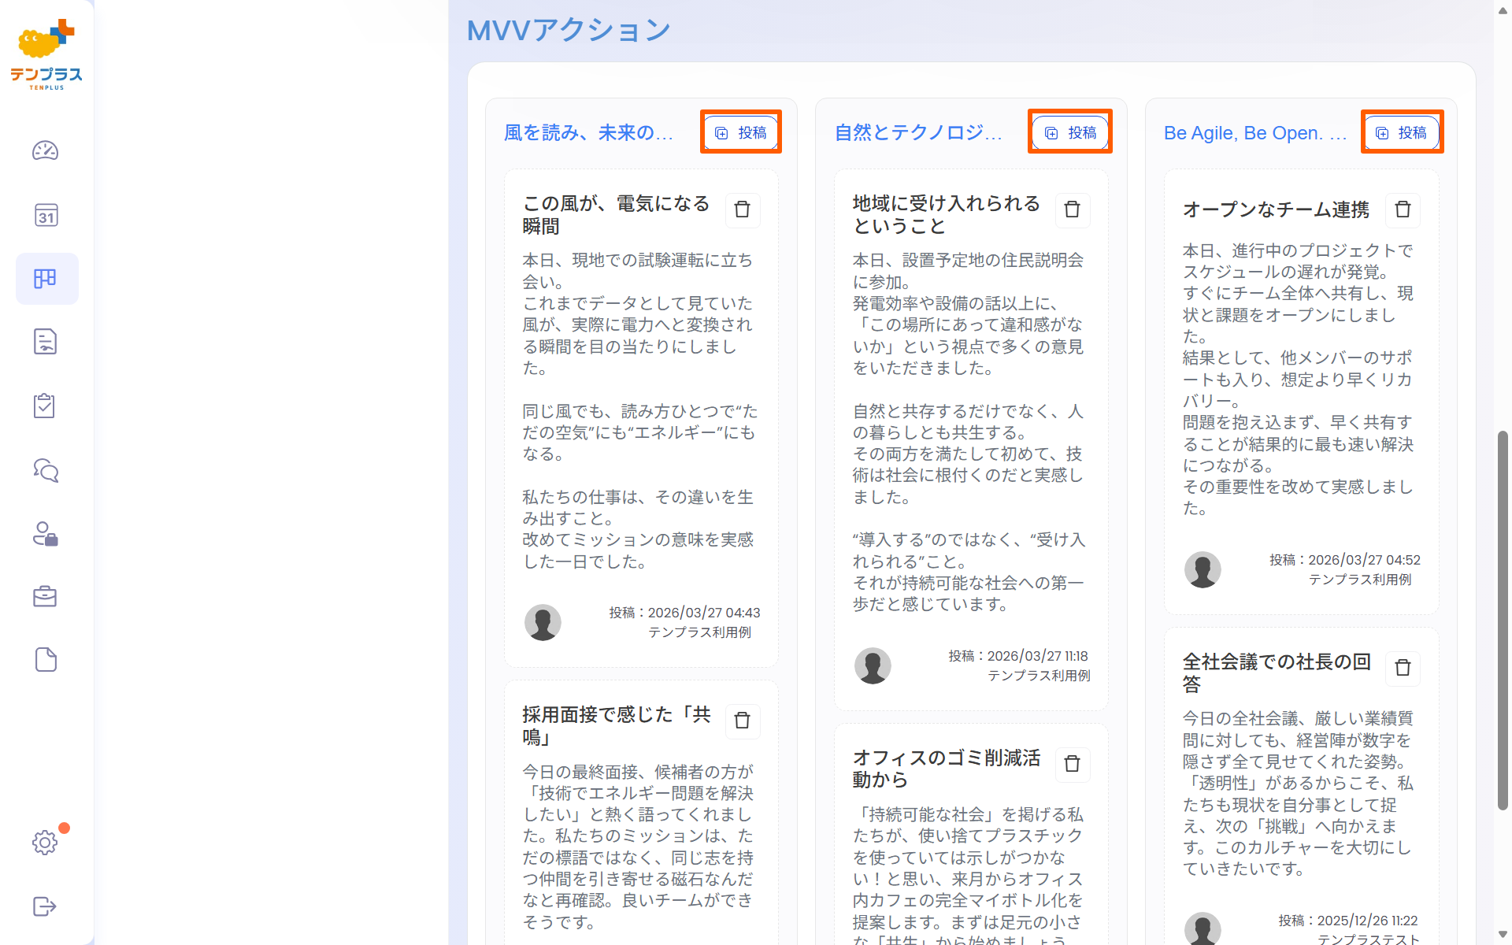The width and height of the screenshot is (1512, 945).
Task: Open the calendar icon in sidebar
Action: click(x=46, y=215)
